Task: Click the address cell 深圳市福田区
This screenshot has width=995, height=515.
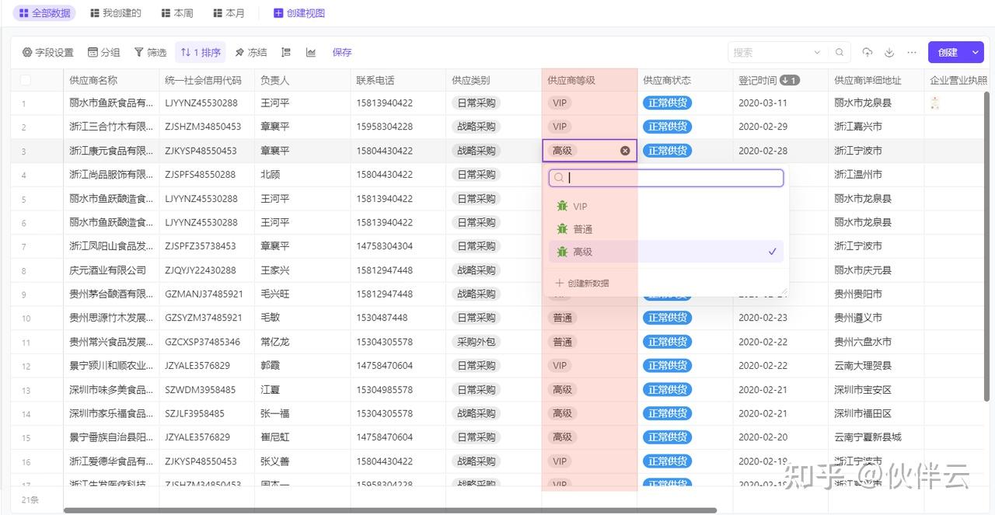Action: click(863, 413)
